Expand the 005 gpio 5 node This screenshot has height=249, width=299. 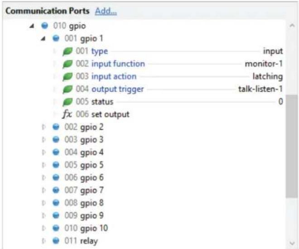click(43, 165)
